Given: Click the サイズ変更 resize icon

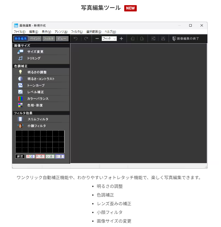Looking at the screenshot, I should click(x=20, y=52).
